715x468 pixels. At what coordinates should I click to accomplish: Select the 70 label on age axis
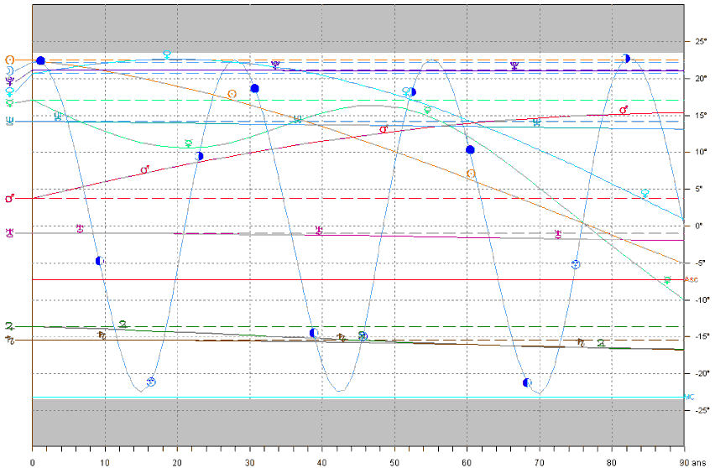(x=540, y=462)
